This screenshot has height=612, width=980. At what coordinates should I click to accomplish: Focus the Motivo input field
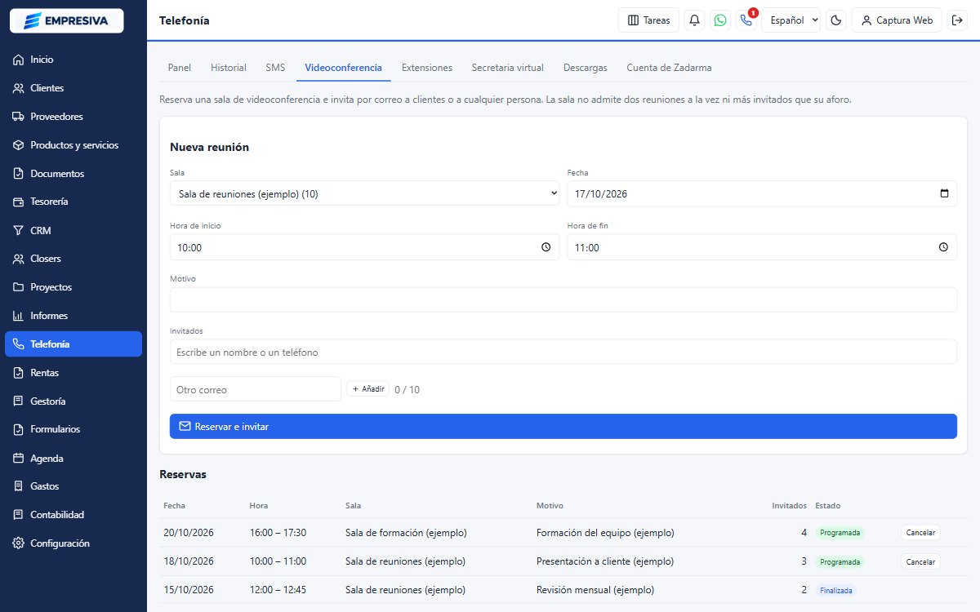pyautogui.click(x=563, y=299)
